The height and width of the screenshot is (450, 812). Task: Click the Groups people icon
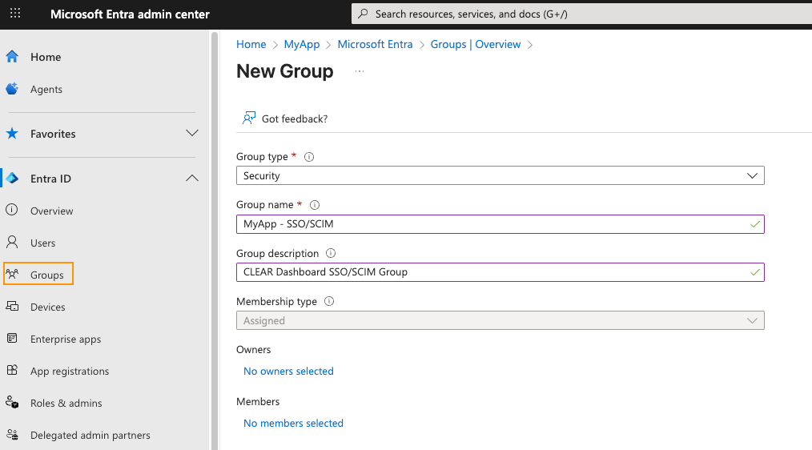pyautogui.click(x=12, y=274)
